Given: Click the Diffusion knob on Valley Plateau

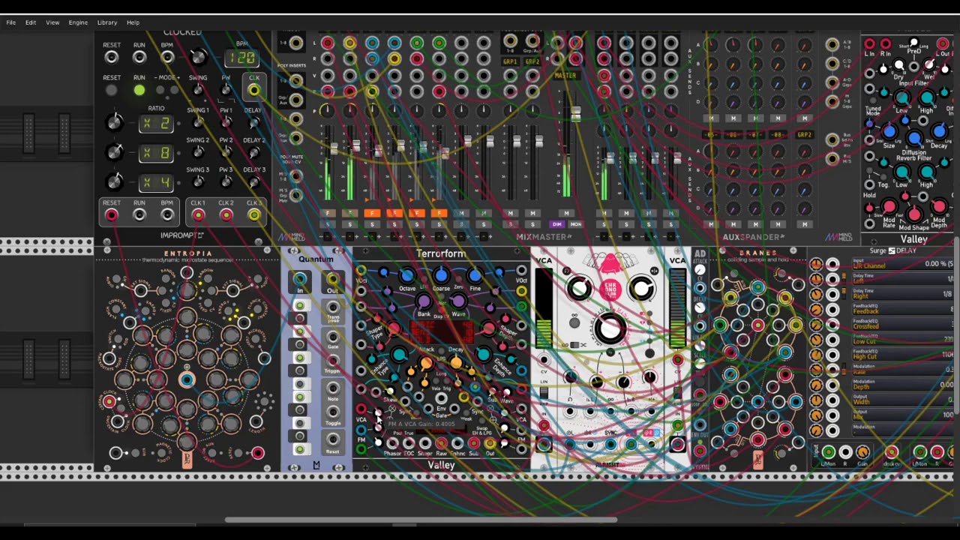Looking at the screenshot, I should click(x=914, y=139).
